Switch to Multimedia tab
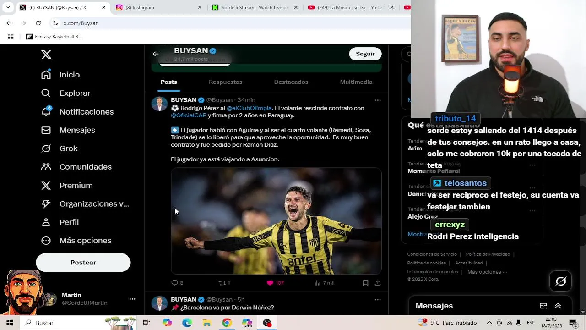The height and width of the screenshot is (330, 586). tap(356, 82)
